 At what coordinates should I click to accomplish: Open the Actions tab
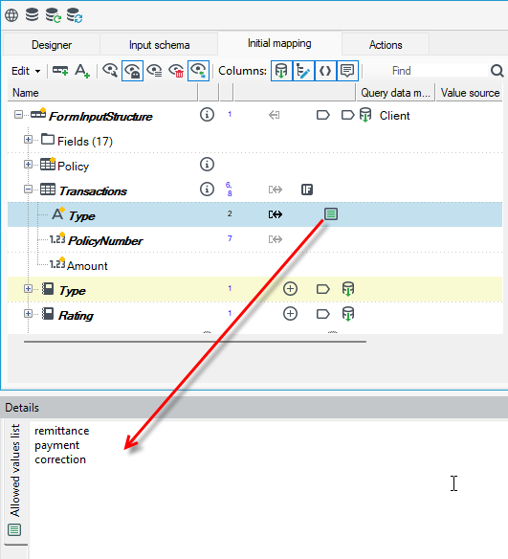[386, 45]
